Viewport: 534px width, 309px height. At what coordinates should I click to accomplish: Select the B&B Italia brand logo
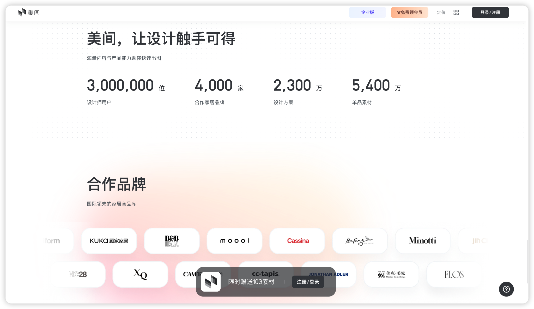pos(172,241)
